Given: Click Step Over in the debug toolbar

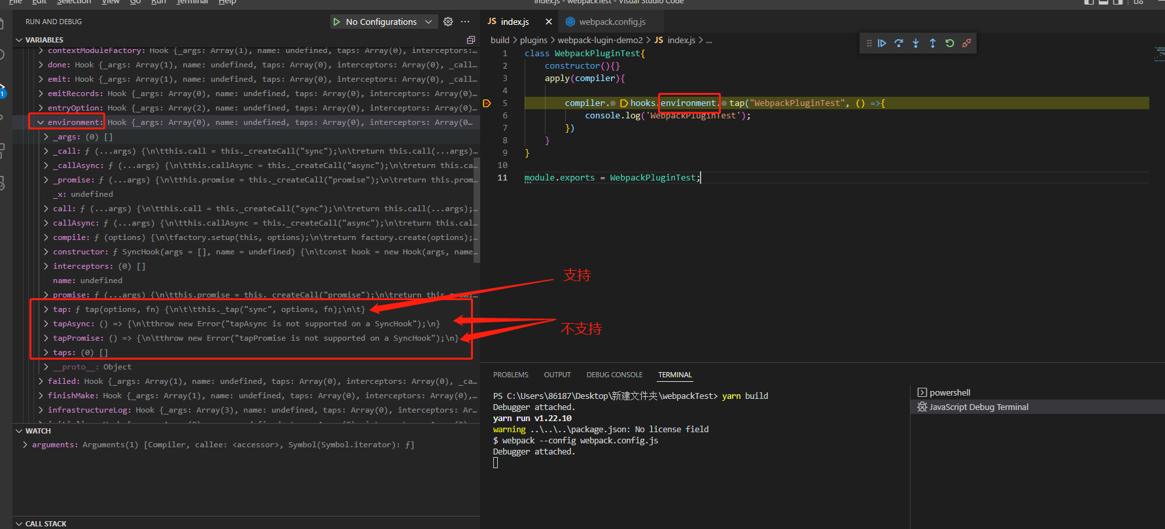Looking at the screenshot, I should [899, 43].
